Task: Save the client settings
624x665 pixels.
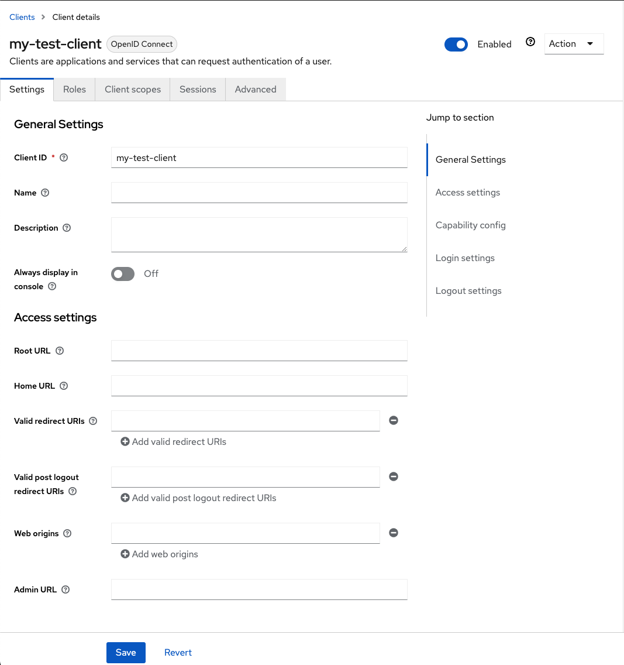Action: (126, 652)
